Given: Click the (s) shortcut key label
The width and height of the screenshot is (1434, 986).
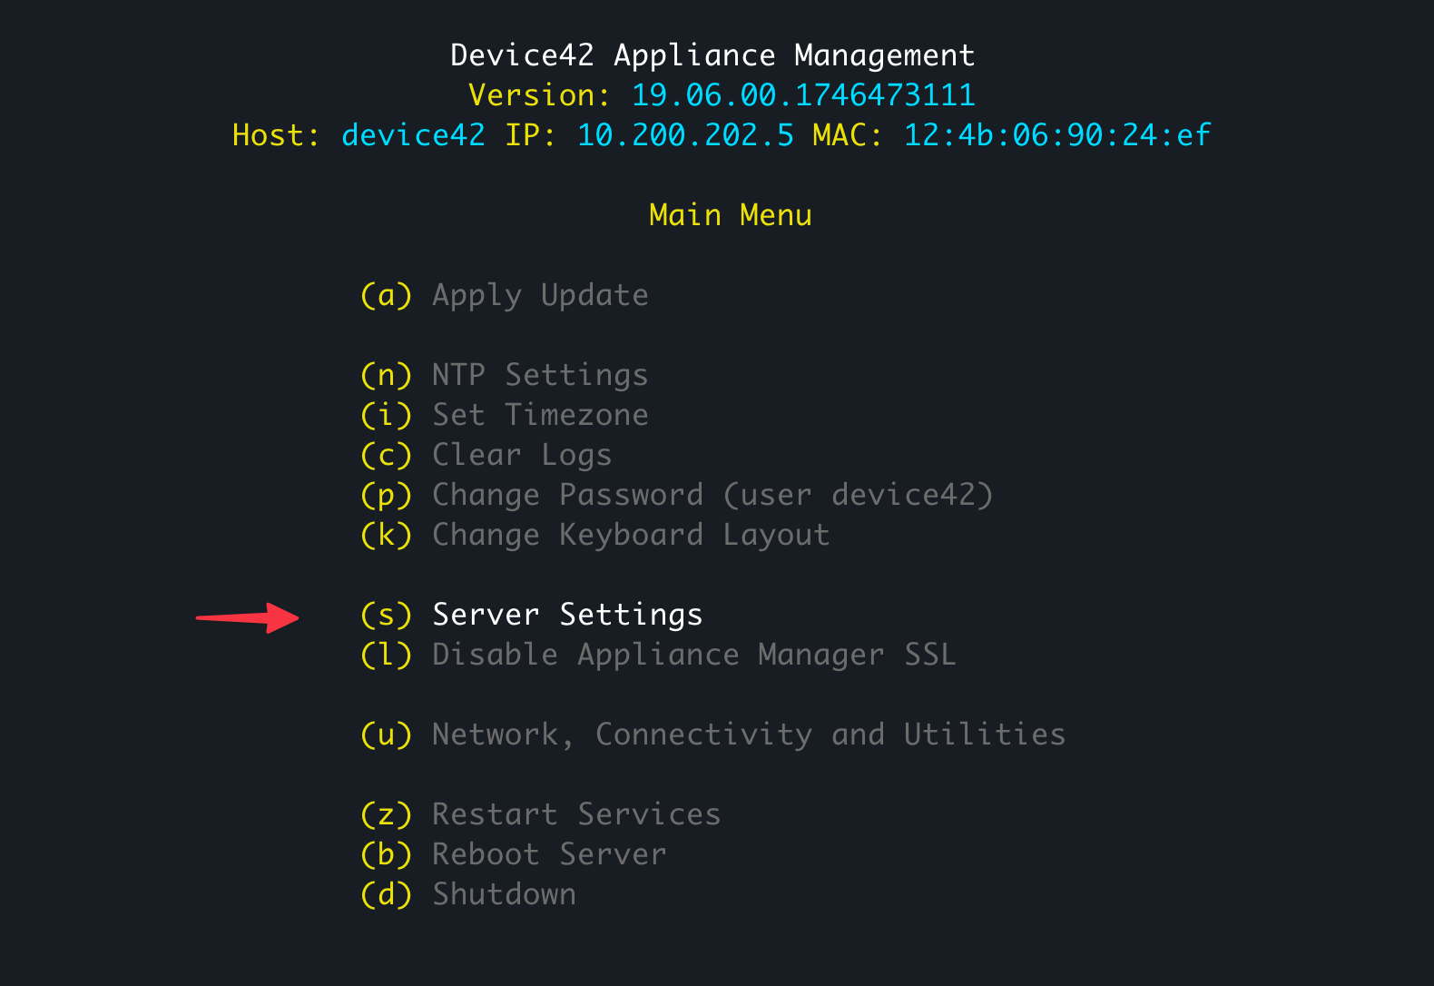Looking at the screenshot, I should (x=386, y=614).
